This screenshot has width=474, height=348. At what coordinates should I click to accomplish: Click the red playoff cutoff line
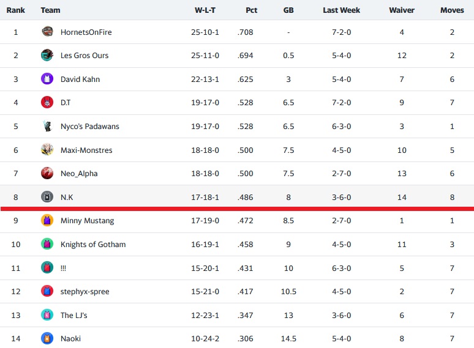pos(237,209)
